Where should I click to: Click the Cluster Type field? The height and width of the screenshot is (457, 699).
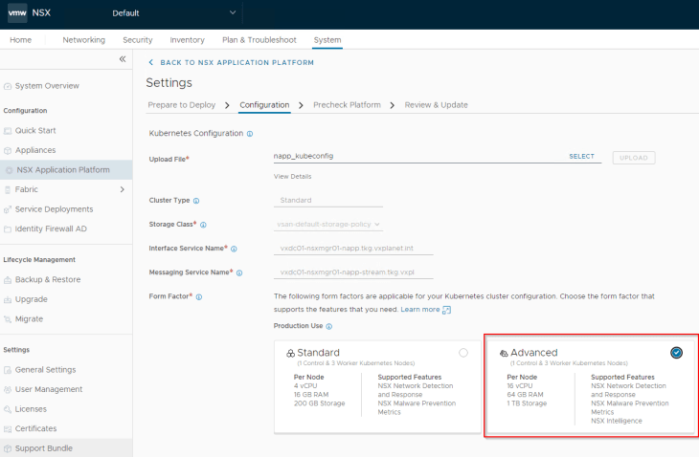(328, 200)
